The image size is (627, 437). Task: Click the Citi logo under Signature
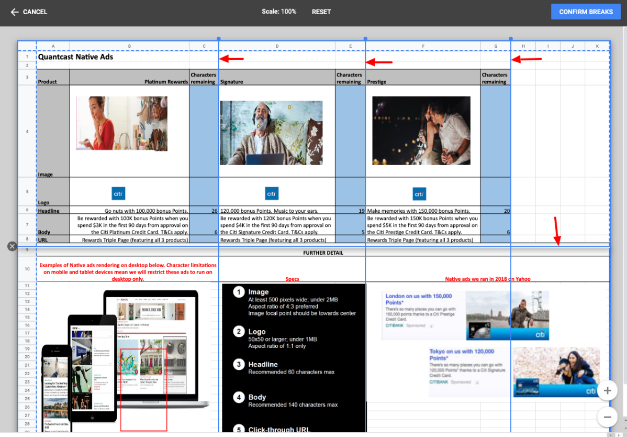[x=272, y=193]
